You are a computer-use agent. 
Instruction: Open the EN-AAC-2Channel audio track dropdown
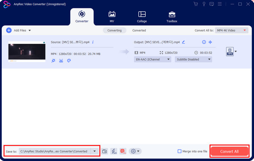click(152, 59)
